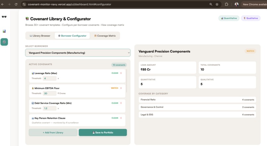Open the bar chart dashboard sidebar icon
267x146 pixels.
(x=4, y=31)
